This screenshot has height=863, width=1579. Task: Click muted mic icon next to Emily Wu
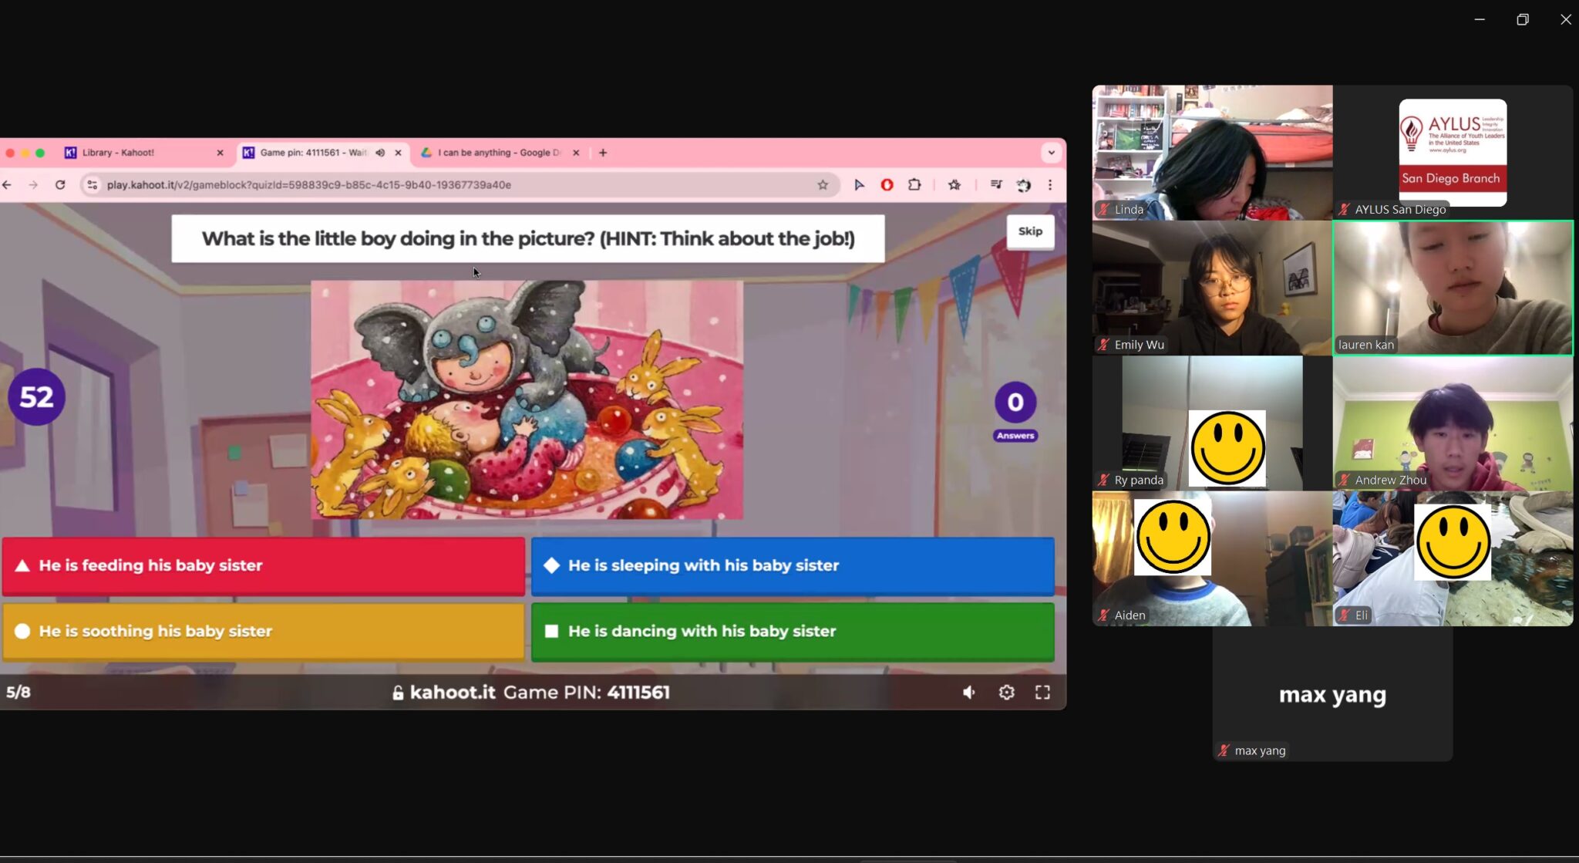point(1104,345)
